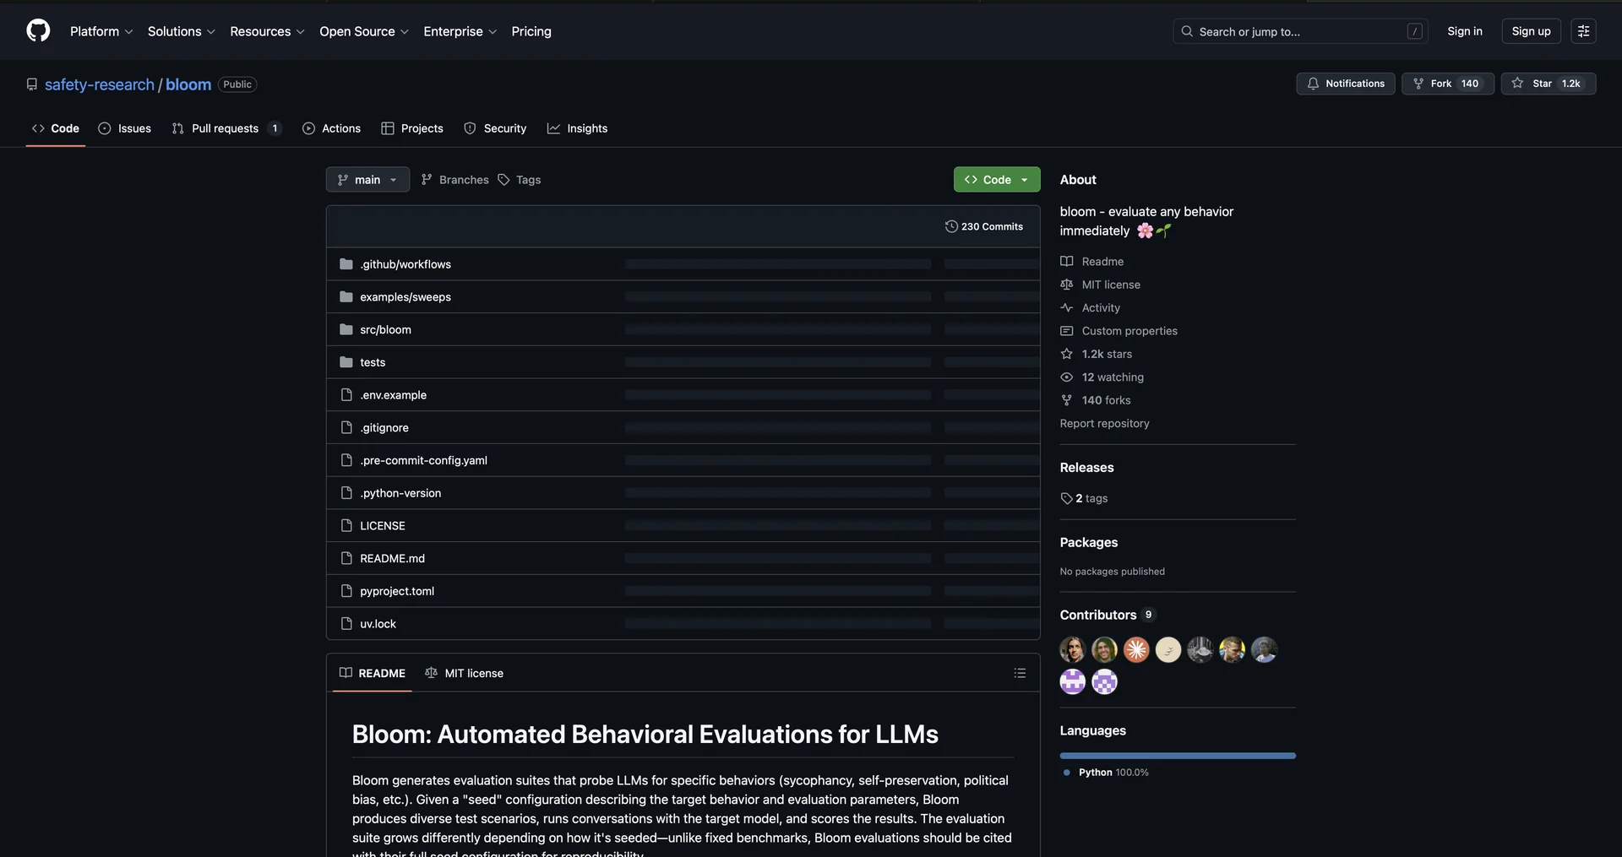Enable Notifications bell for repository

[x=1346, y=84]
